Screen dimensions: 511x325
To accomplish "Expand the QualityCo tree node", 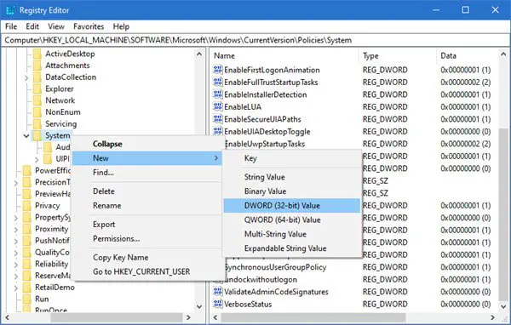I will click(x=16, y=253).
